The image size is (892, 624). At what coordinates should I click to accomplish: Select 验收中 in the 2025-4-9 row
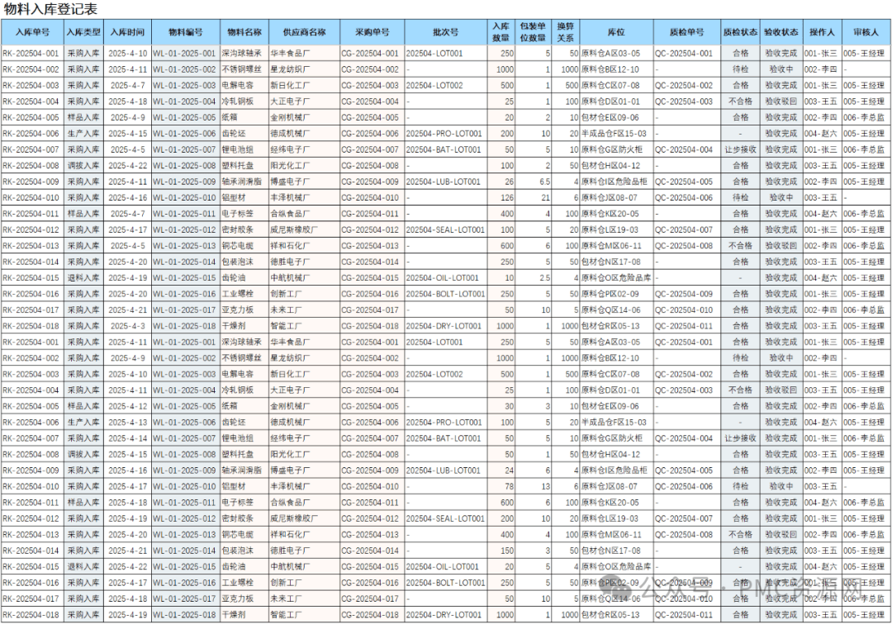(x=781, y=358)
